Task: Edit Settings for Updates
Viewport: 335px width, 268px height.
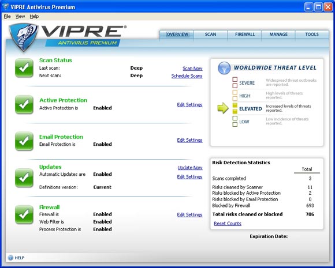Action: [189, 177]
